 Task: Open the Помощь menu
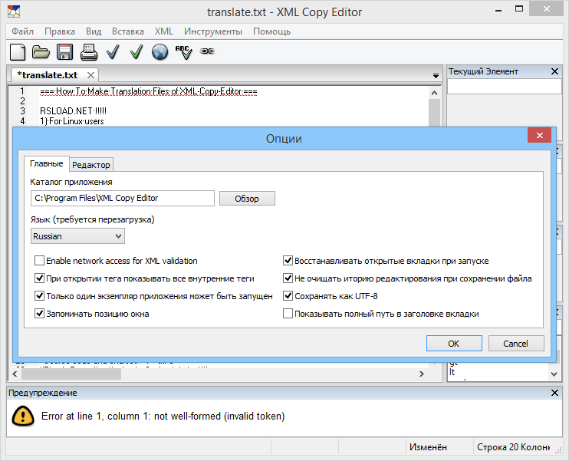(x=271, y=31)
